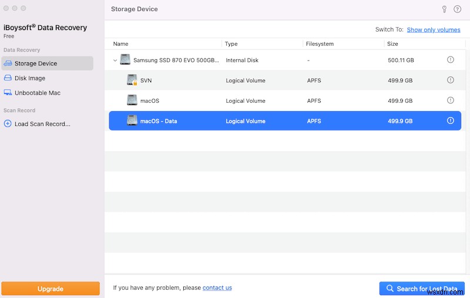
Task: Click the key icon in title bar
Action: (x=445, y=9)
